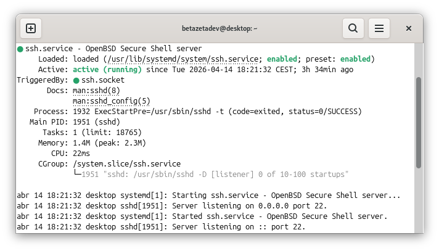The height and width of the screenshot is (251, 439).
Task: Click the CPU 22ms value
Action: point(81,154)
